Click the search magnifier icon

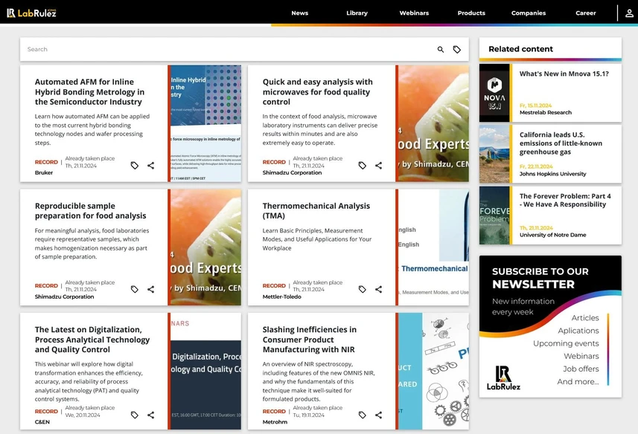coord(440,50)
